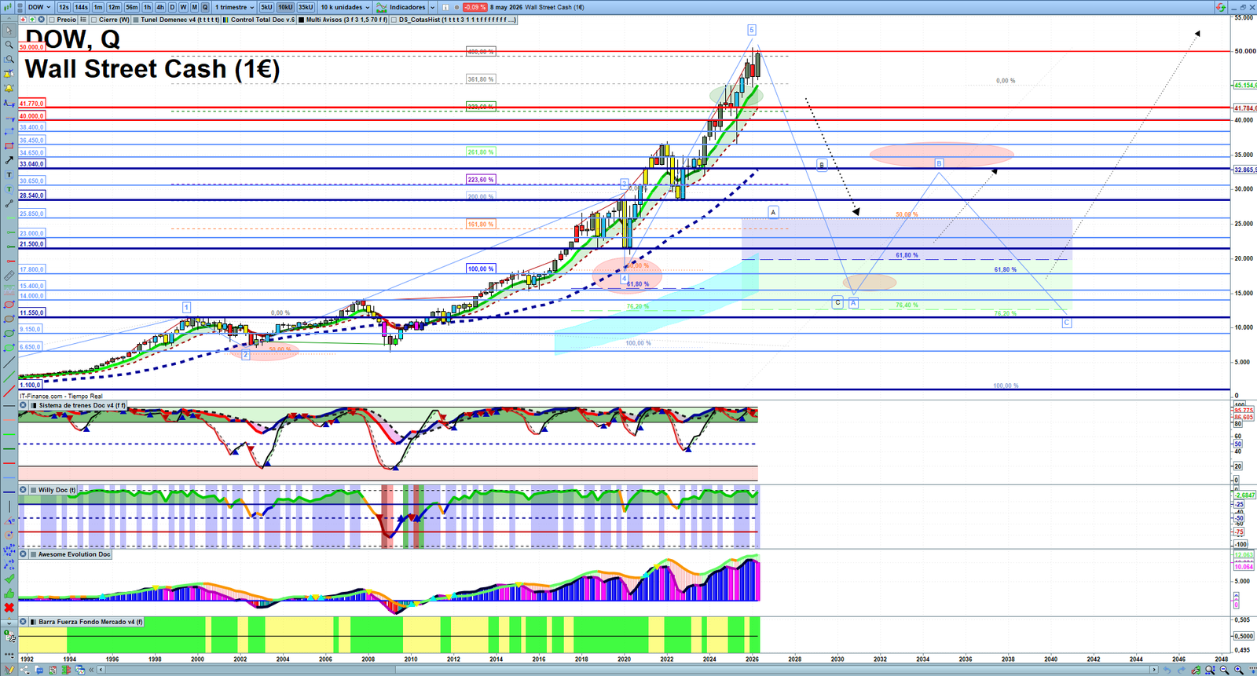Select the 12s timeframe
The image size is (1257, 676).
[x=64, y=7]
